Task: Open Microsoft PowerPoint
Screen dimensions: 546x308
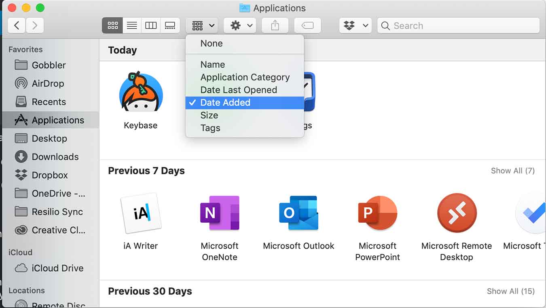Action: (377, 213)
